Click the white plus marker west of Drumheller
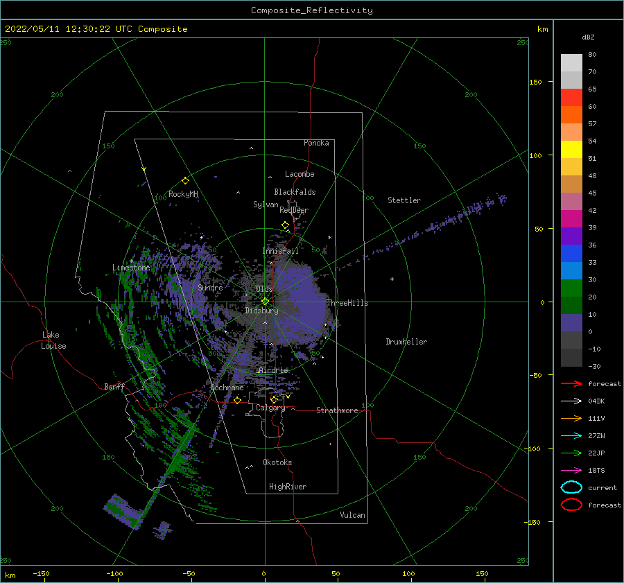The width and height of the screenshot is (624, 583). (x=392, y=279)
